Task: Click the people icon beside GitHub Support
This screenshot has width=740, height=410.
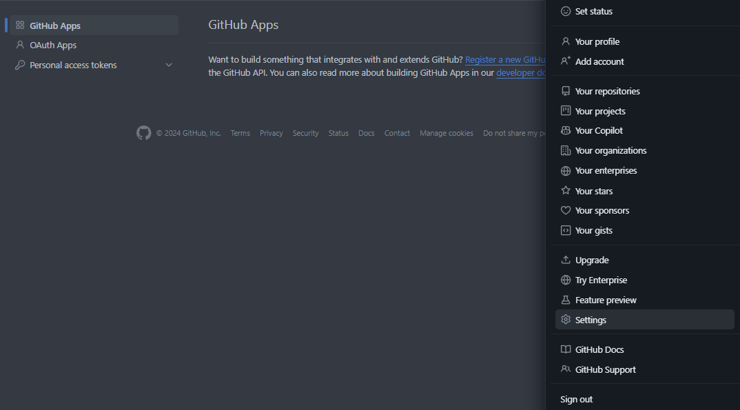Action: pyautogui.click(x=566, y=369)
